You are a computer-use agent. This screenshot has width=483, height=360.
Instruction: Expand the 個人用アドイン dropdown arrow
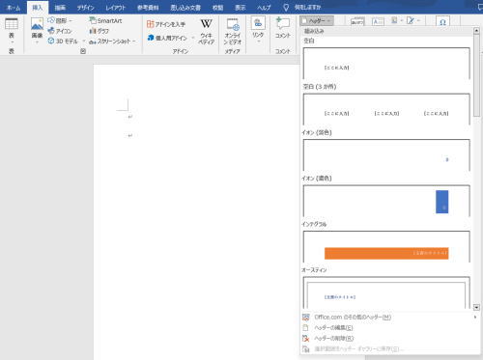(x=193, y=38)
